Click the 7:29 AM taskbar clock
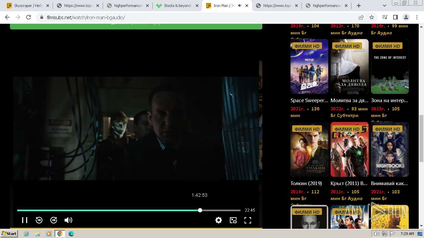 point(407,234)
